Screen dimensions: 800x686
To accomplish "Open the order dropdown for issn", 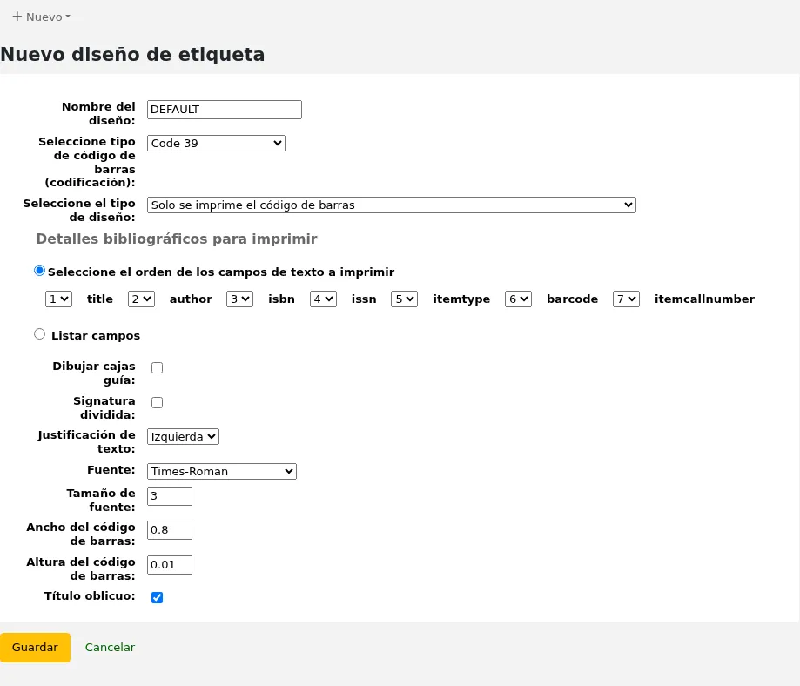I will tap(324, 299).
